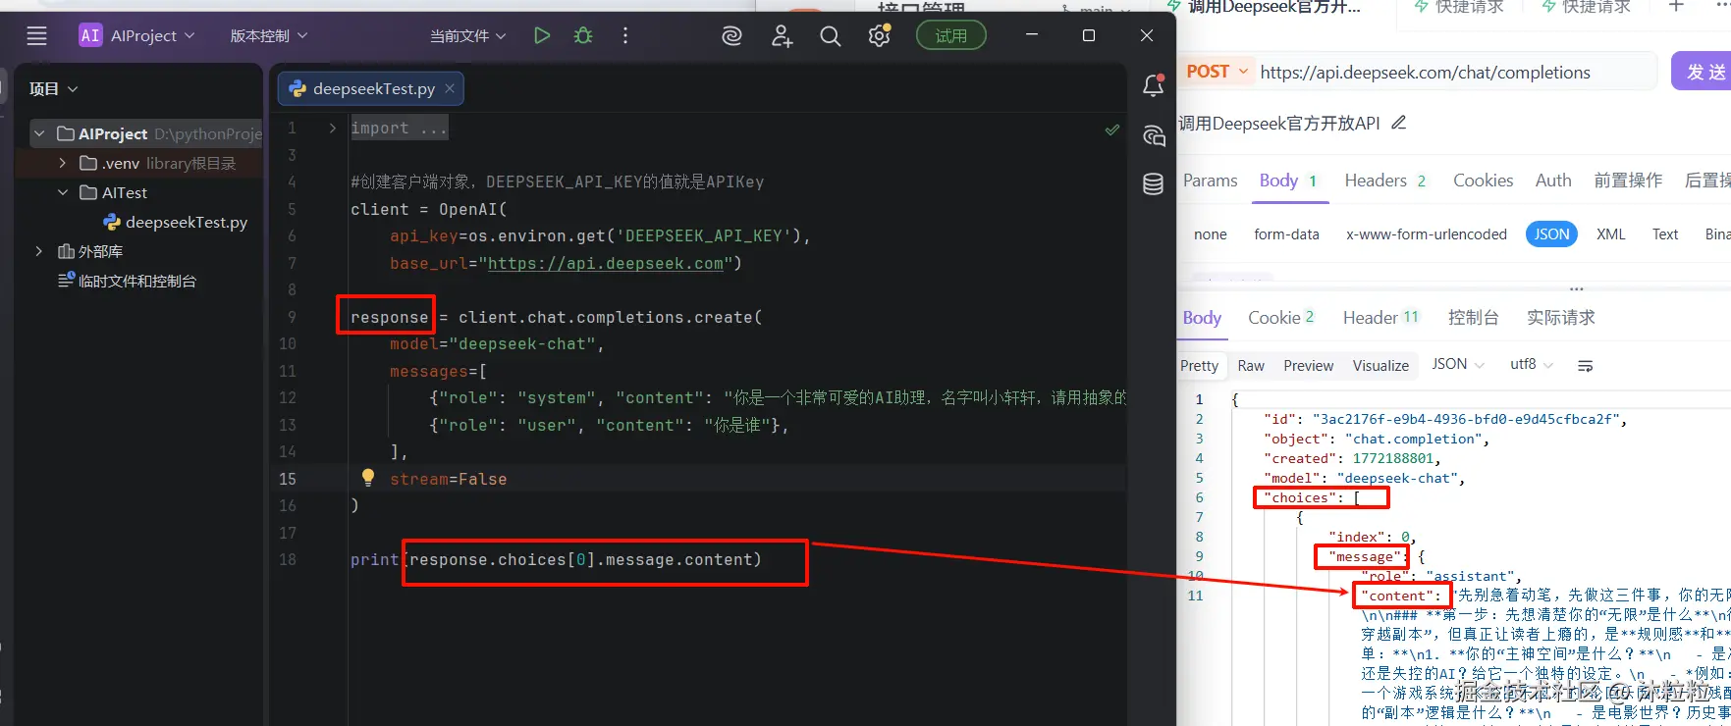Open IDE settings gear icon
The width and height of the screenshot is (1731, 726).
click(879, 36)
